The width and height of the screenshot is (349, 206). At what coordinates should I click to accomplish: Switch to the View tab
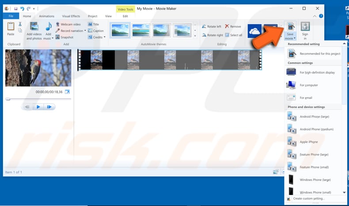pyautogui.click(x=108, y=16)
